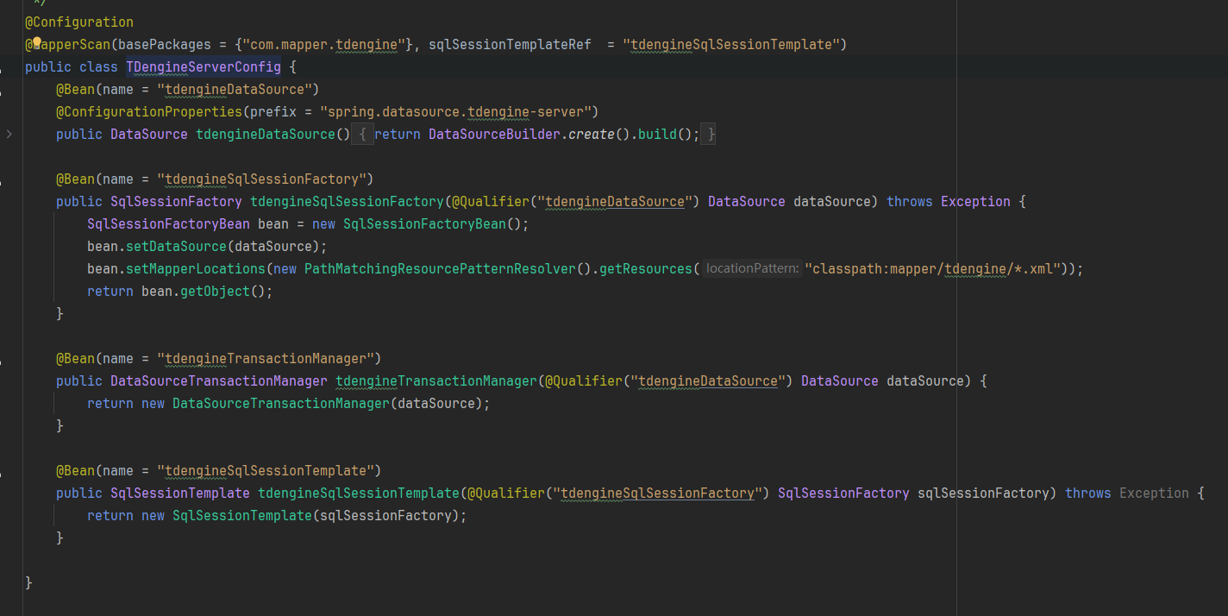Click the tdengineSqlSessionFactory method name

(347, 201)
